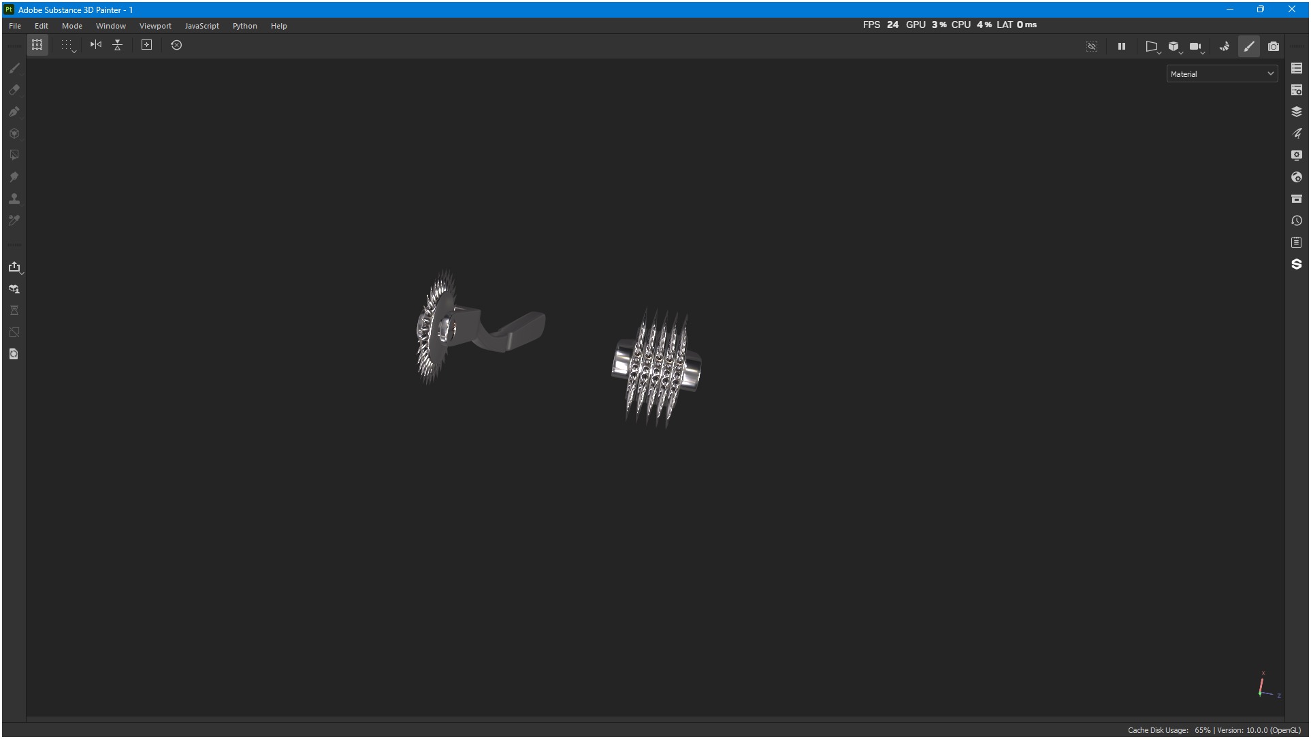This screenshot has width=1311, height=739.
Task: Switch to Painting mode brush button
Action: pos(1248,46)
